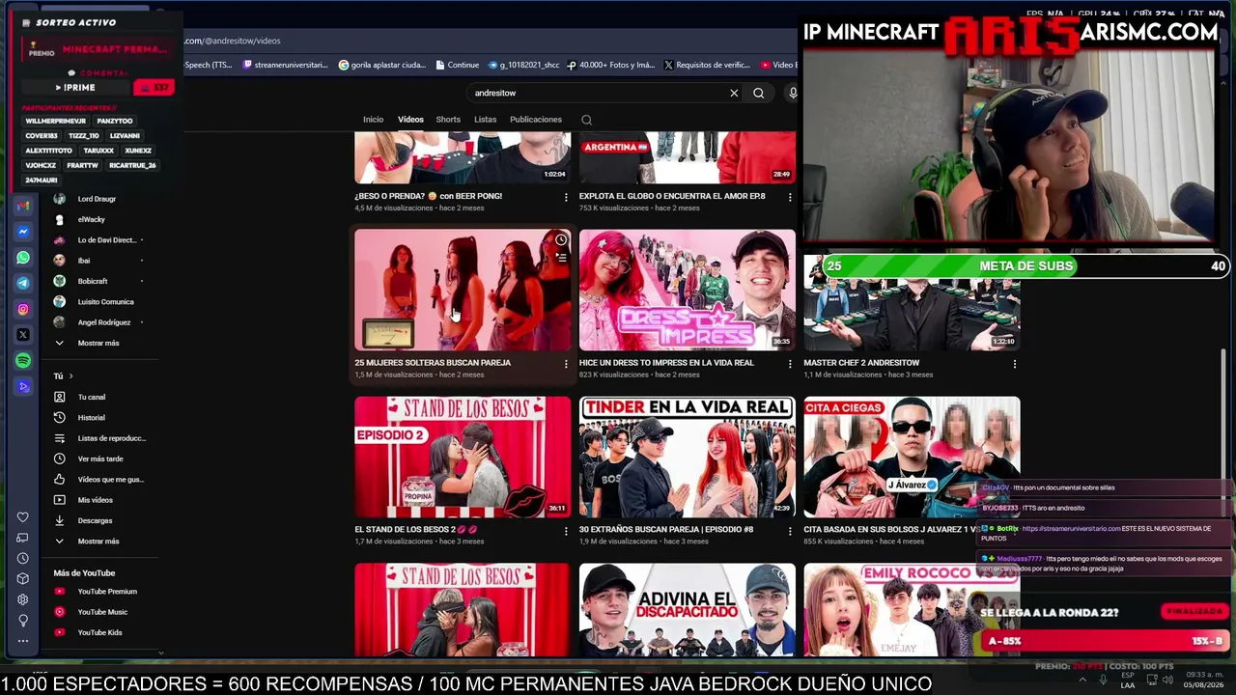Click the streameruniversitari bookmark

pyautogui.click(x=286, y=65)
